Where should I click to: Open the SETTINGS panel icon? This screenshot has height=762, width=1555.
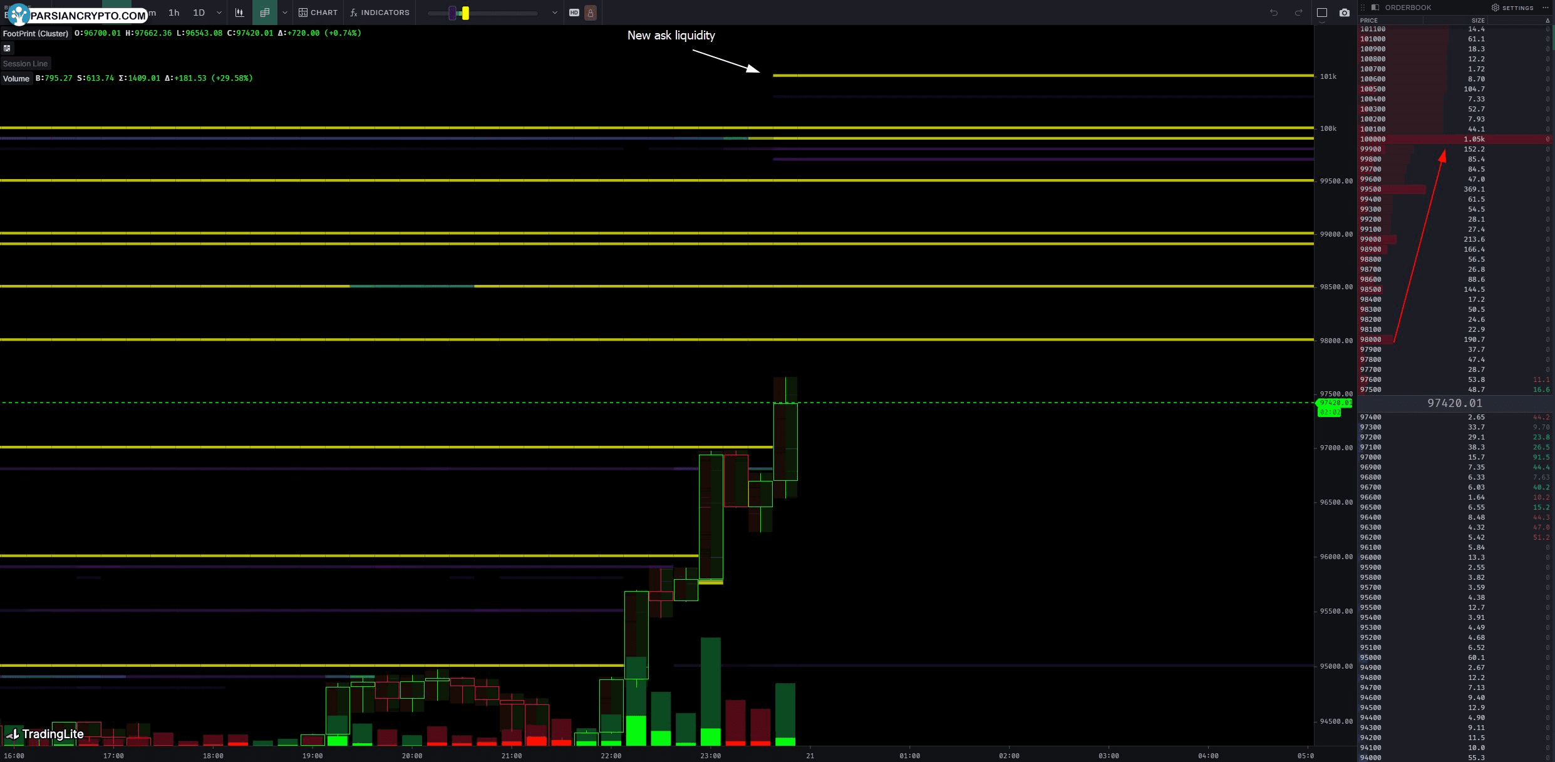pyautogui.click(x=1492, y=8)
